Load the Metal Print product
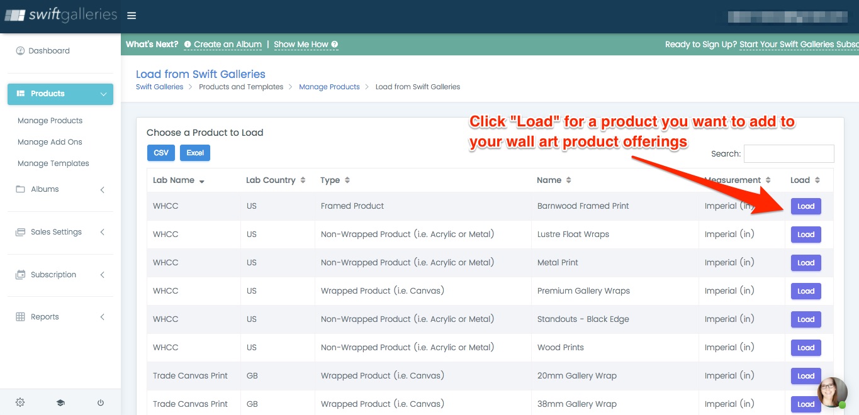This screenshot has height=415, width=859. point(806,263)
